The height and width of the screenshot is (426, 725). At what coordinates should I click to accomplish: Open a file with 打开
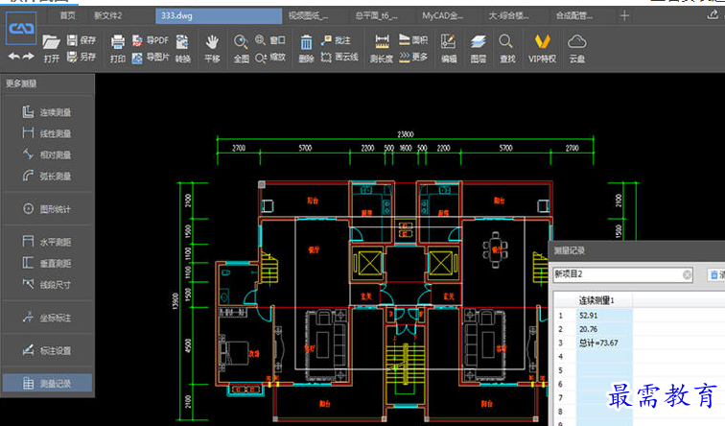point(52,49)
